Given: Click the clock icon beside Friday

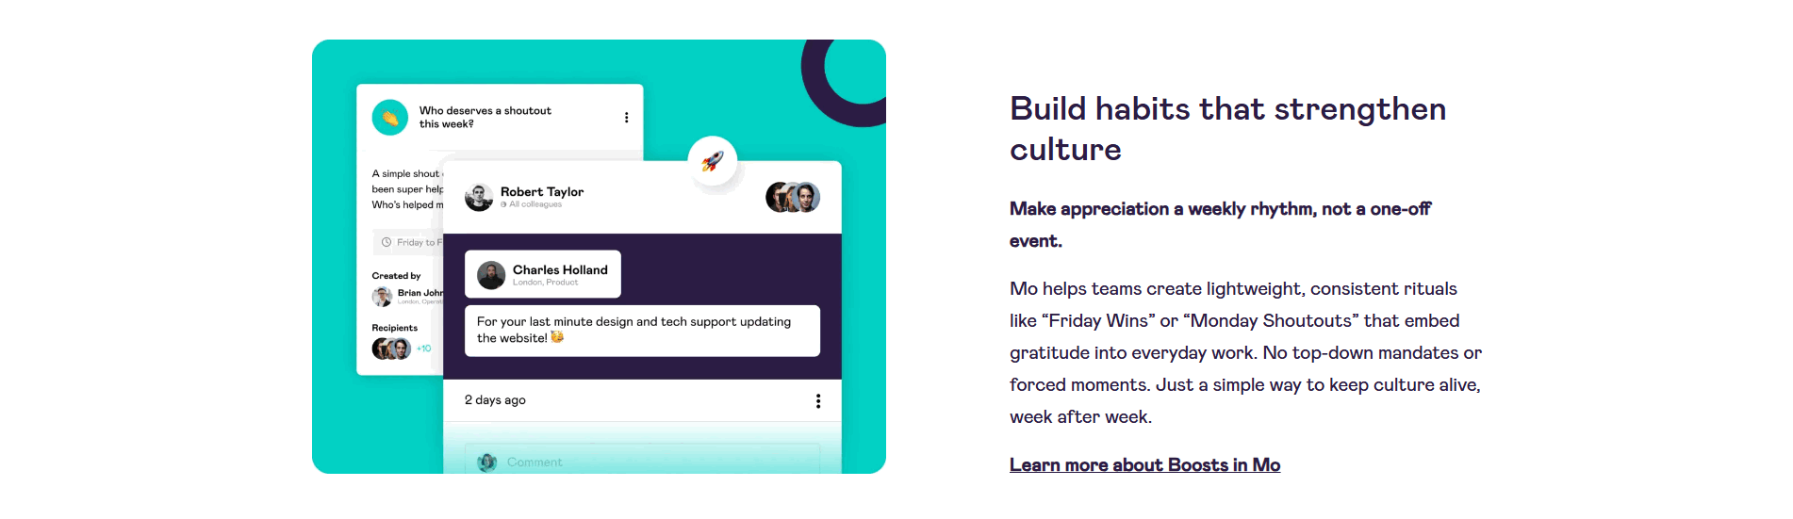Looking at the screenshot, I should pyautogui.click(x=387, y=242).
